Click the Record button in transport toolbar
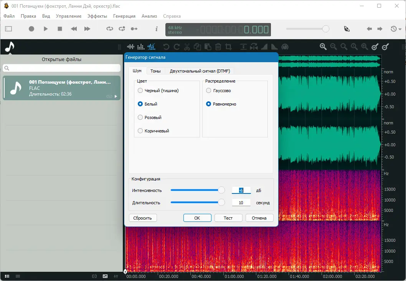406x281 pixels. pyautogui.click(x=31, y=29)
